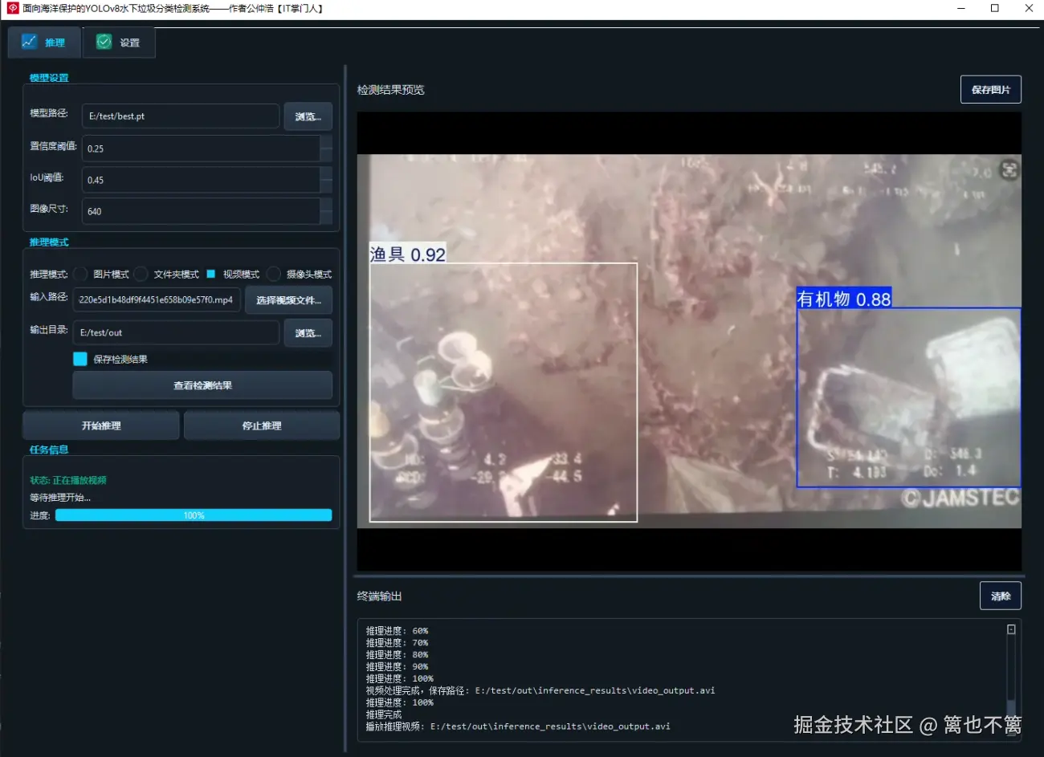
Task: Select the 图片模式 inference mode
Action: (81, 274)
